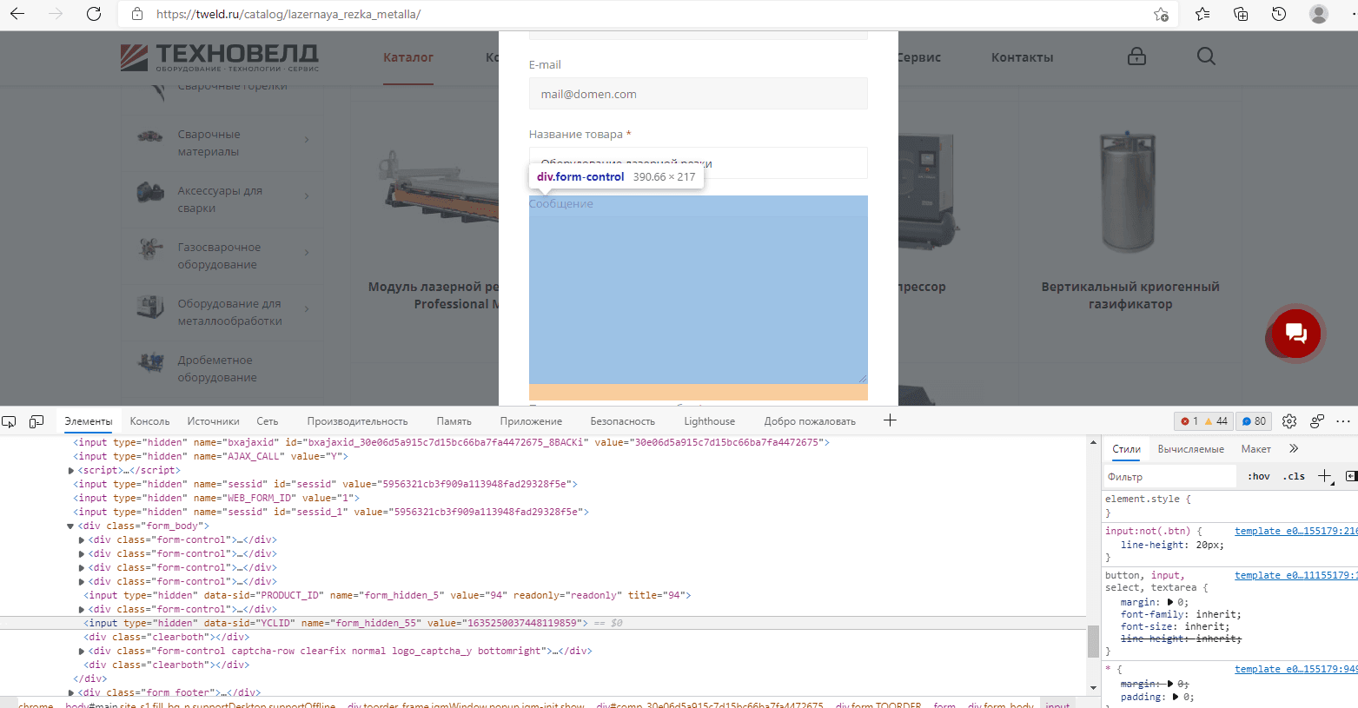Expand Оборудование для металлообработки arrow
This screenshot has height=708, width=1358.
tap(307, 309)
